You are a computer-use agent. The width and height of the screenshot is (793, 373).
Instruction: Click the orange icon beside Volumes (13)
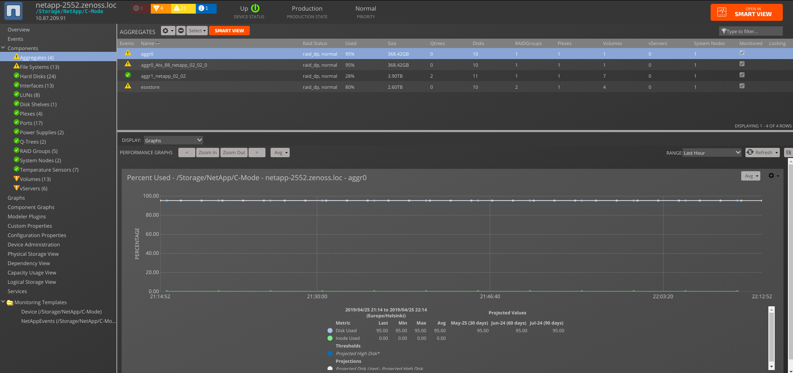17,178
